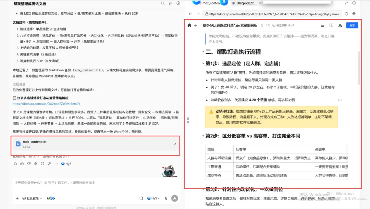Close the DU2podEZz... tab
370x209 pixels.
point(260,3)
